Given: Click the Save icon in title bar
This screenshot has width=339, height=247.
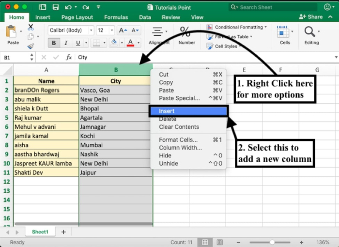Looking at the screenshot, I should click(56, 7).
